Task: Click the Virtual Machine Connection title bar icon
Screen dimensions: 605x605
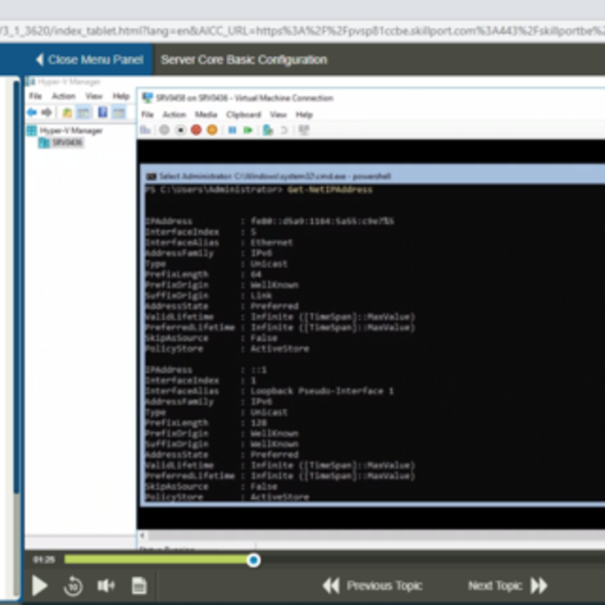Action: (x=147, y=98)
